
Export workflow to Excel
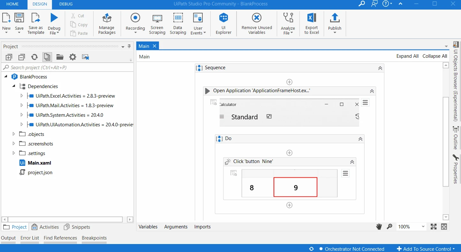312,24
